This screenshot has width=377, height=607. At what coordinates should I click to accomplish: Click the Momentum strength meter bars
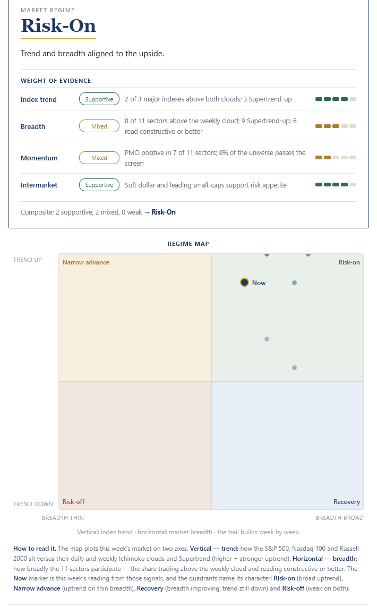pos(336,158)
